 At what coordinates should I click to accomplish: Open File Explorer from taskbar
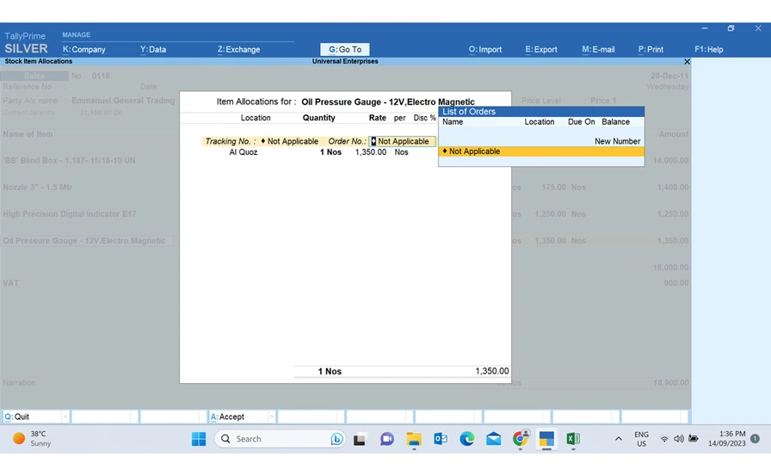(x=414, y=439)
